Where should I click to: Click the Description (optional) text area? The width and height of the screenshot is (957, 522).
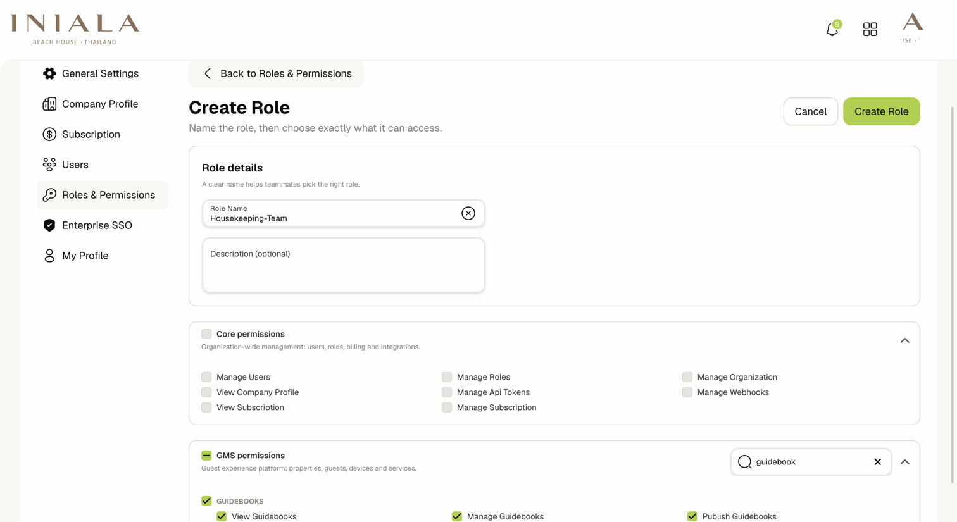(344, 265)
